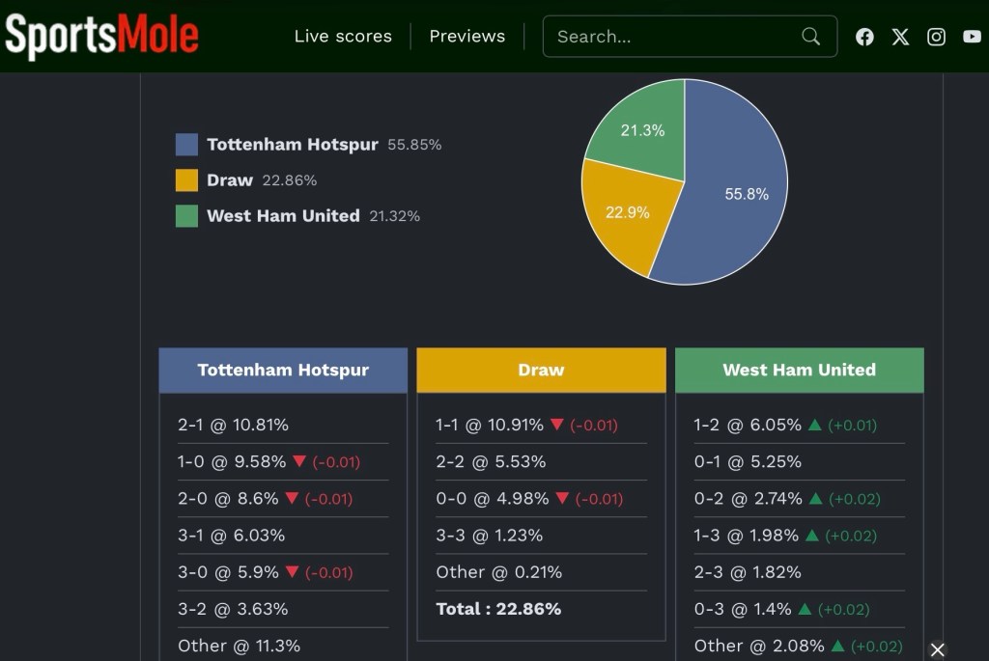
Task: Click green up arrow beside 1-2 @ 6.05%
Action: click(814, 426)
